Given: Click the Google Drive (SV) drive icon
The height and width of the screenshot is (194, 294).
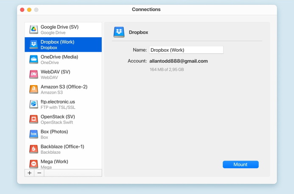Looking at the screenshot, I should (x=34, y=30).
